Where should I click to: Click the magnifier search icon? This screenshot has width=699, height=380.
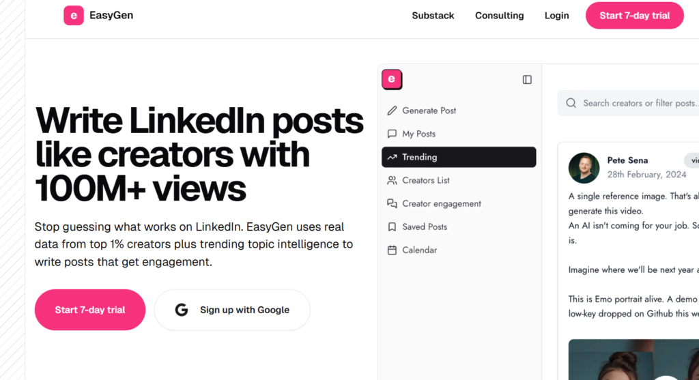pyautogui.click(x=571, y=103)
